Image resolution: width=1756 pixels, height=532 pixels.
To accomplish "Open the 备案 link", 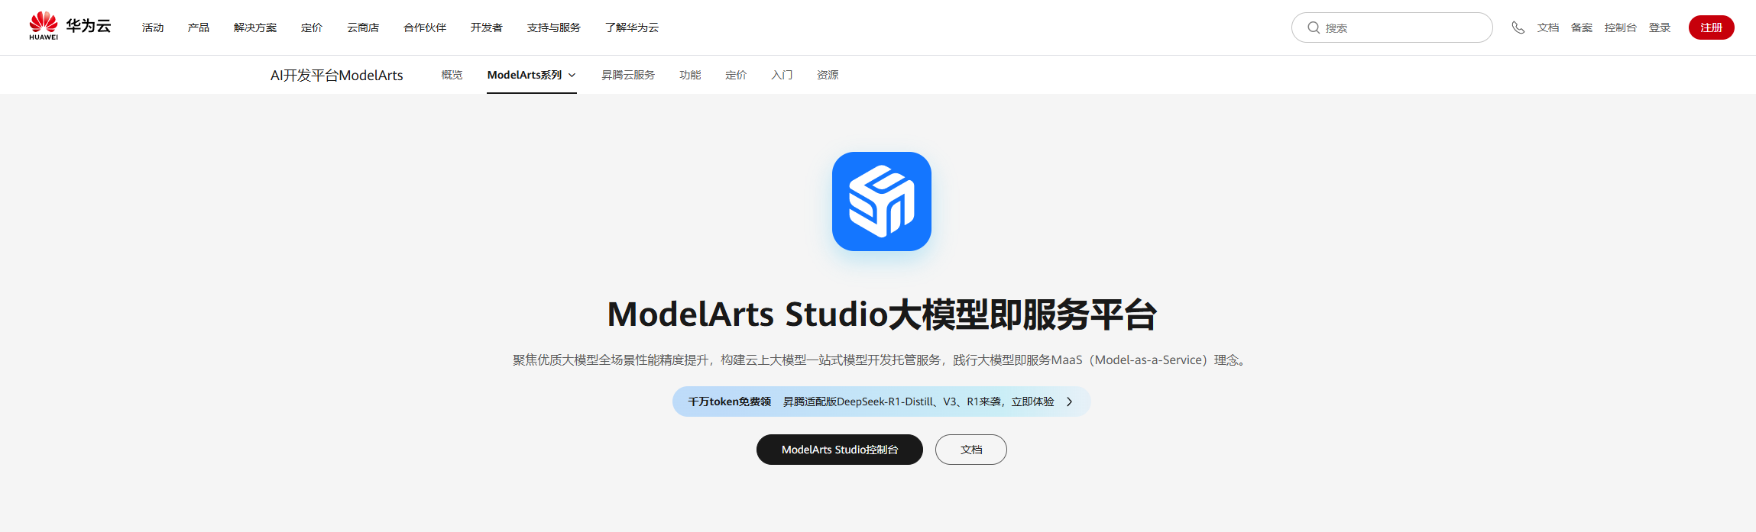I will pos(1582,27).
